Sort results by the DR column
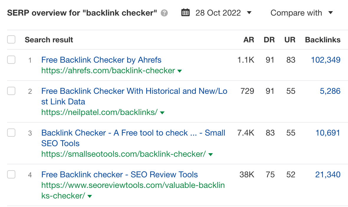 click(x=269, y=39)
